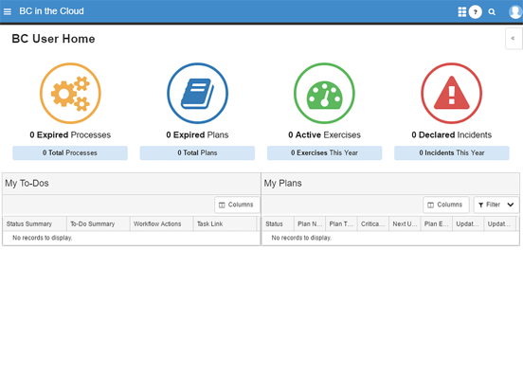The image size is (523, 392).
Task: Open the user profile avatar
Action: click(515, 11)
